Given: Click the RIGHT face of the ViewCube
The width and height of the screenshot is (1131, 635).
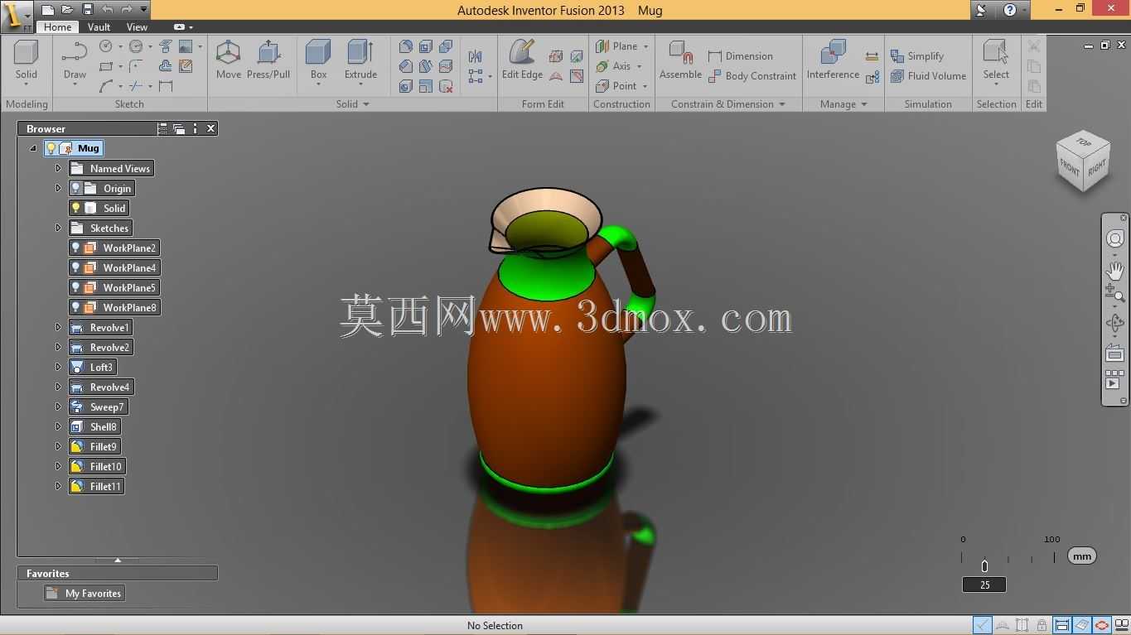Looking at the screenshot, I should tap(1097, 169).
